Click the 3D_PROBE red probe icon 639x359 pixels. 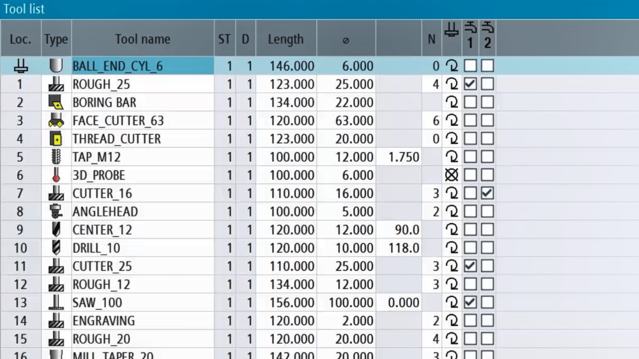56,175
